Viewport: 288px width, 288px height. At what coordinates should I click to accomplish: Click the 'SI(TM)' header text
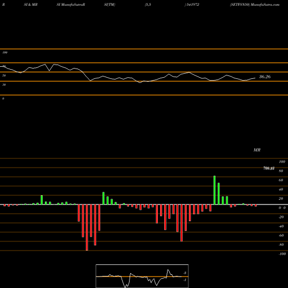[109, 5]
